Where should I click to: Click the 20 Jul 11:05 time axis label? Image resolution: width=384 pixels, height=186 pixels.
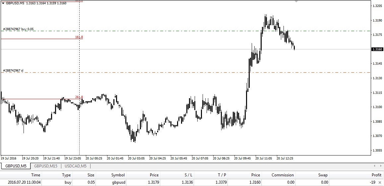pyautogui.click(x=264, y=158)
